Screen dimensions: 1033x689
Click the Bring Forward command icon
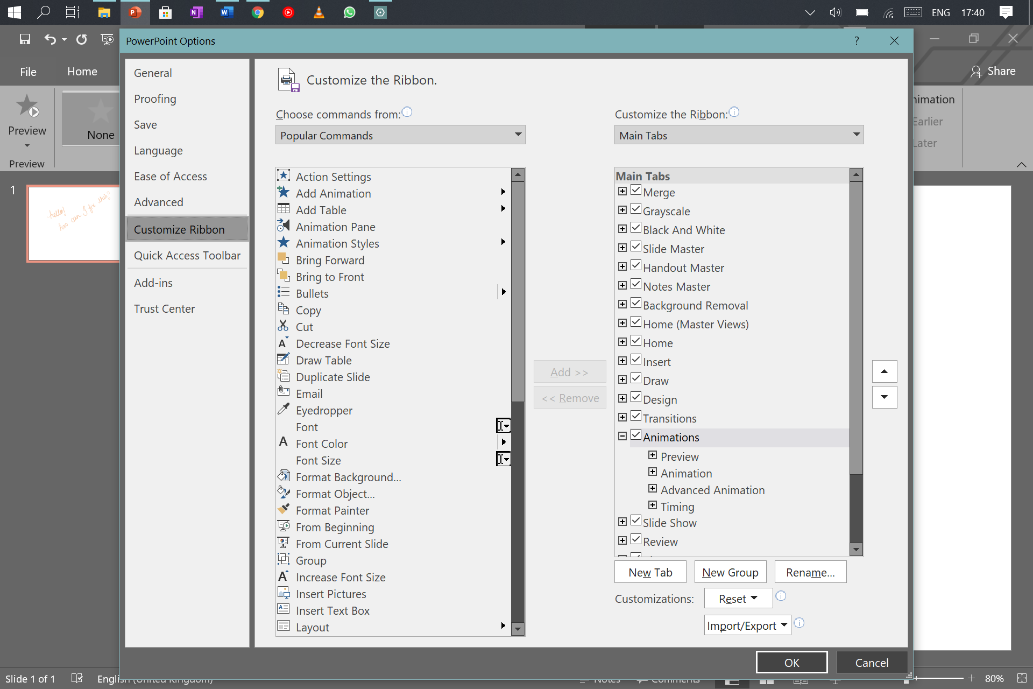[284, 259]
